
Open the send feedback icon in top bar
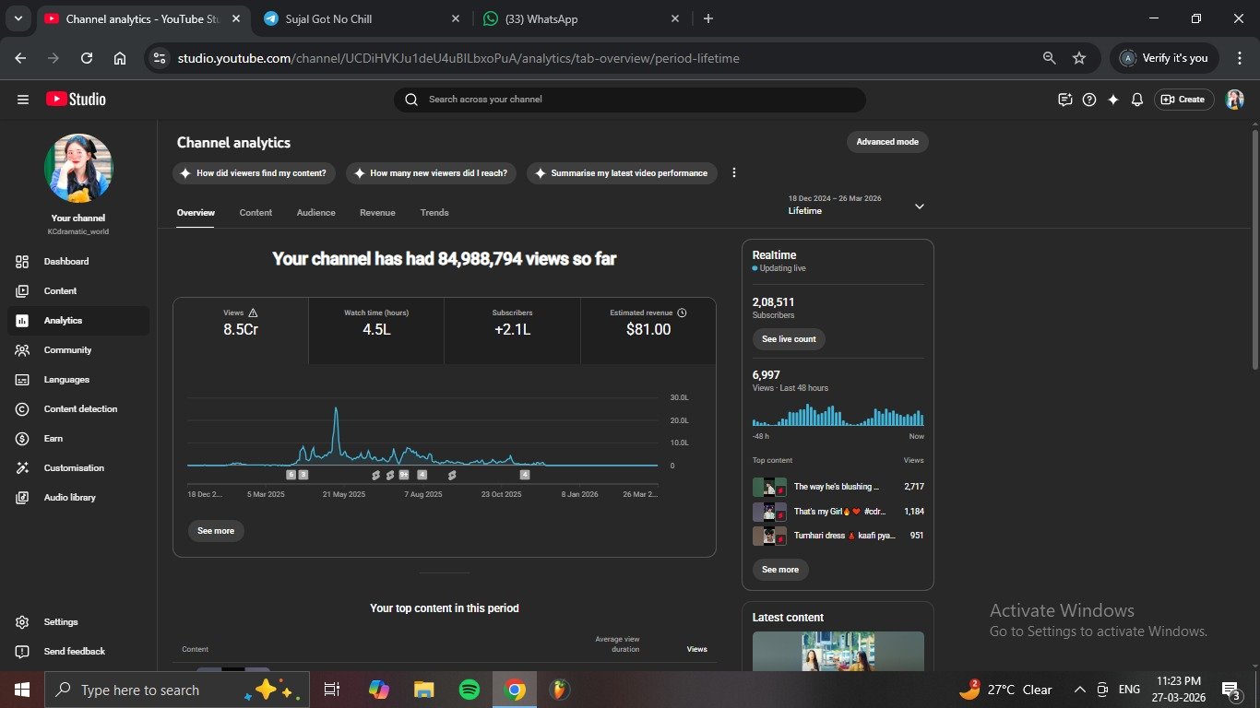[x=1065, y=100]
